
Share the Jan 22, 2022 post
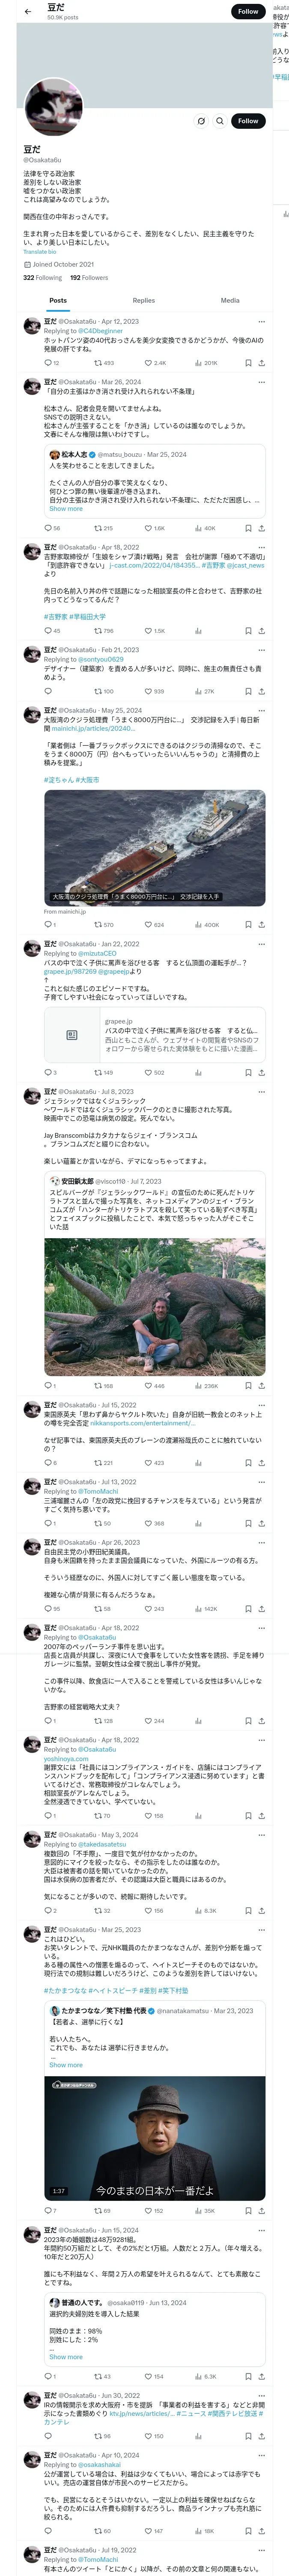point(261,1073)
